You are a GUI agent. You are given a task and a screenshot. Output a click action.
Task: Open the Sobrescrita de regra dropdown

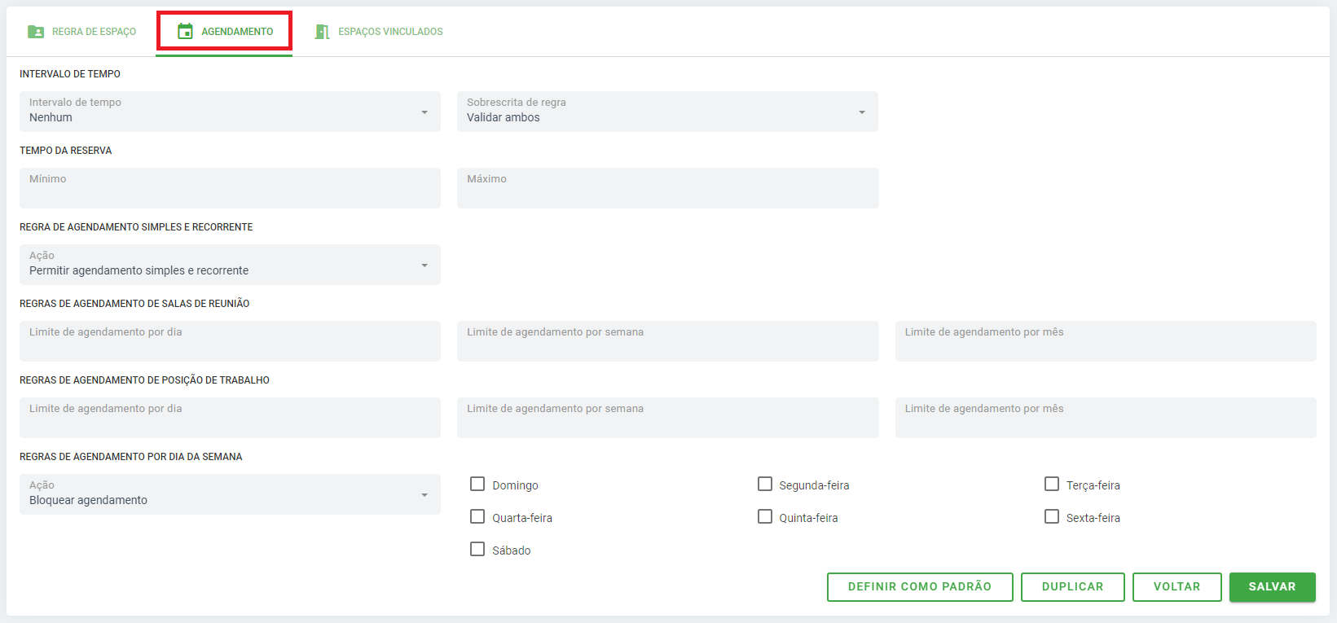(x=666, y=112)
